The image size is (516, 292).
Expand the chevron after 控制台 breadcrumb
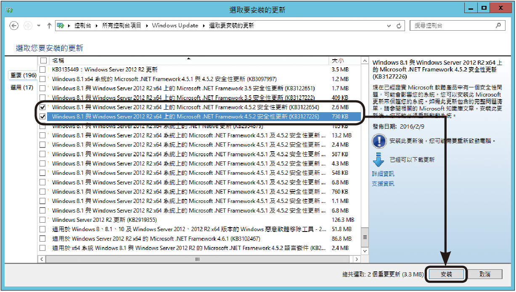(x=97, y=26)
